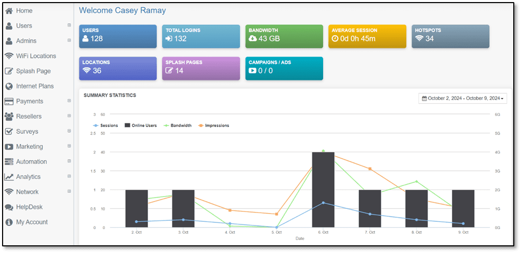Viewport: 521px width, 253px height.
Task: Toggle the Sessions series in chart legend
Action: [x=105, y=125]
